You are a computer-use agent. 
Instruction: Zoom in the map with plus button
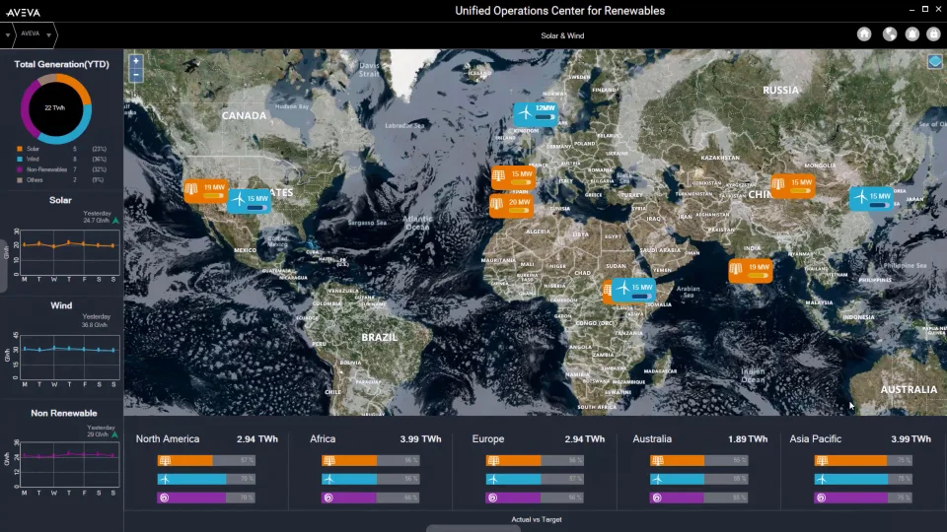click(136, 61)
